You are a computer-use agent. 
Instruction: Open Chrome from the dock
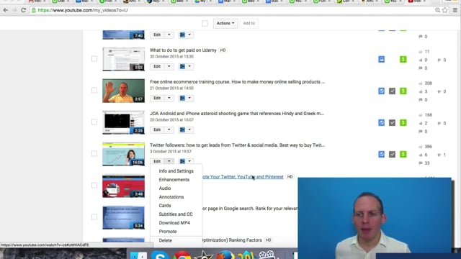182,255
